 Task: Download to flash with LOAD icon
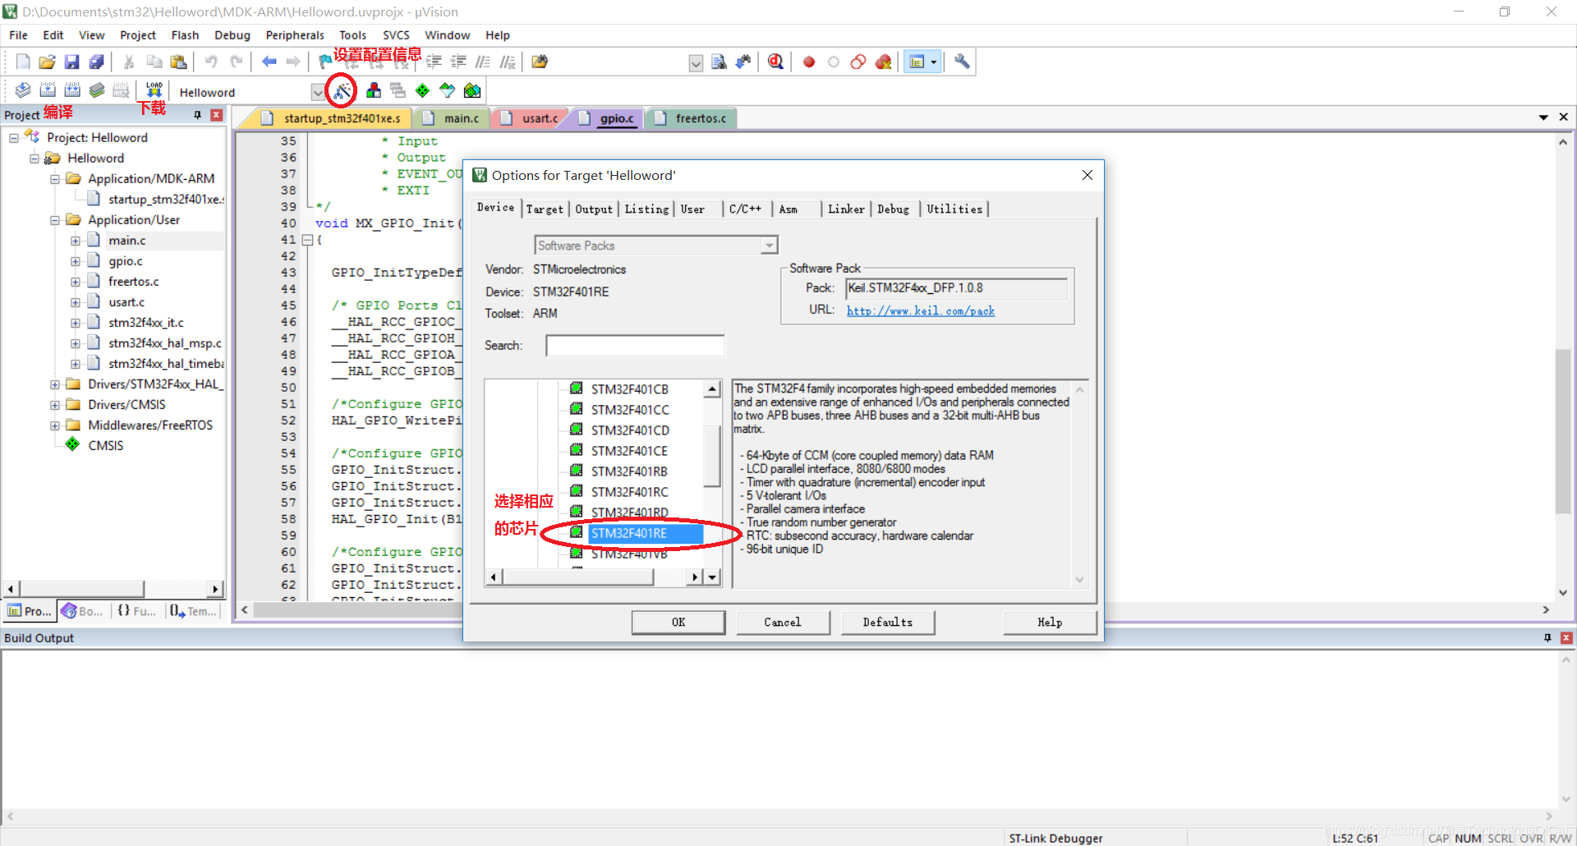(154, 90)
